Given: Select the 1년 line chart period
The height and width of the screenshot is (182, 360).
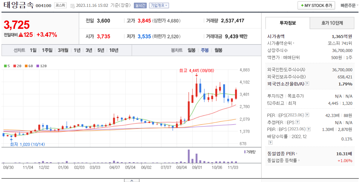Looking at the screenshot, I should click(x=77, y=50).
